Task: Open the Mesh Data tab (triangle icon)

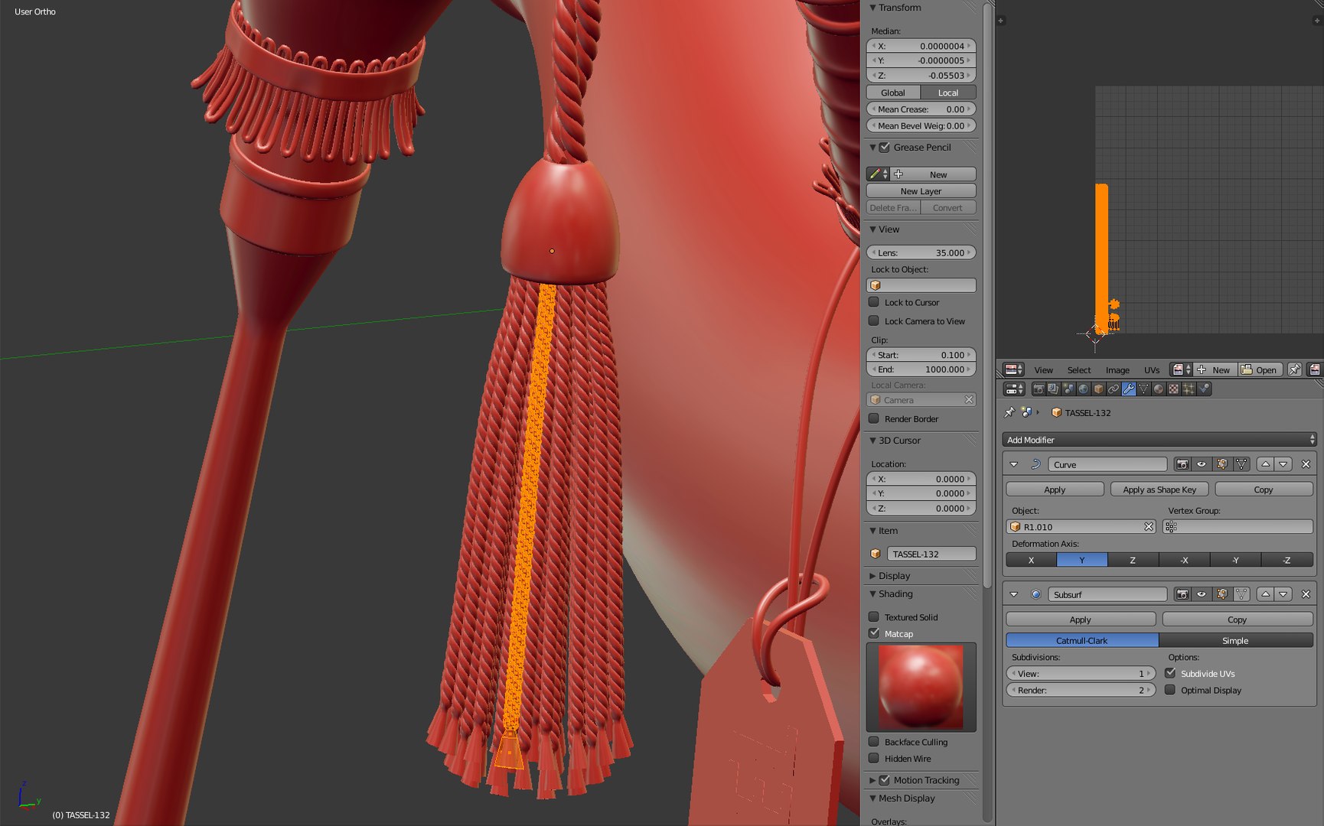Action: tap(1143, 389)
